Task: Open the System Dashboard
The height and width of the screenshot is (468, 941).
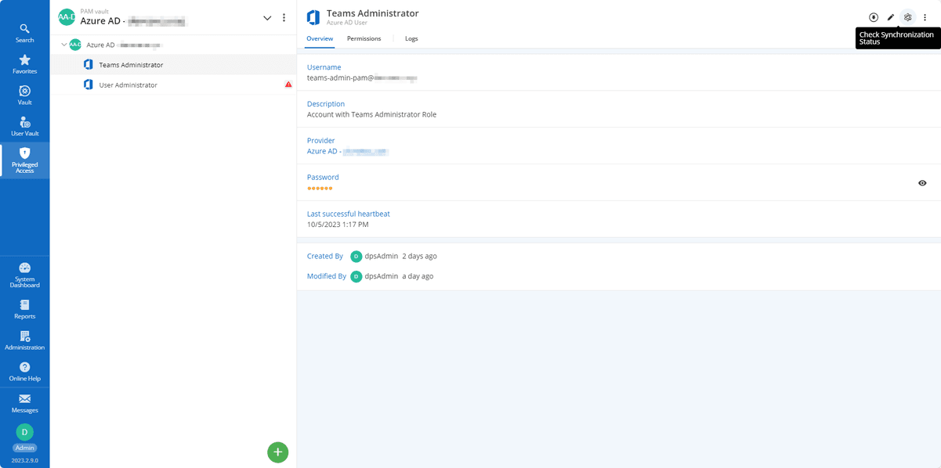Action: 24,275
